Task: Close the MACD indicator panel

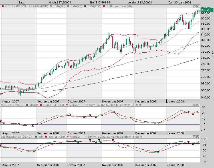Action: [x=198, y=105]
